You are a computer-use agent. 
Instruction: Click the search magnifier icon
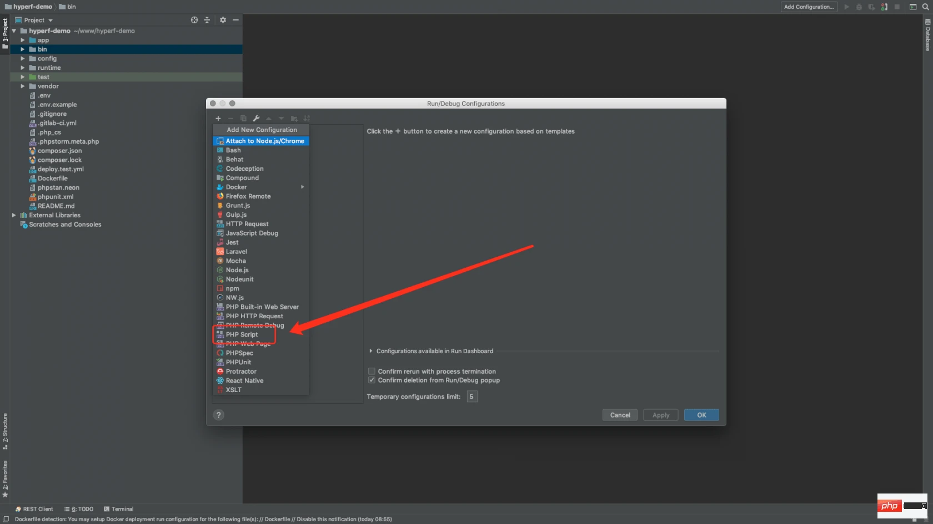point(925,7)
